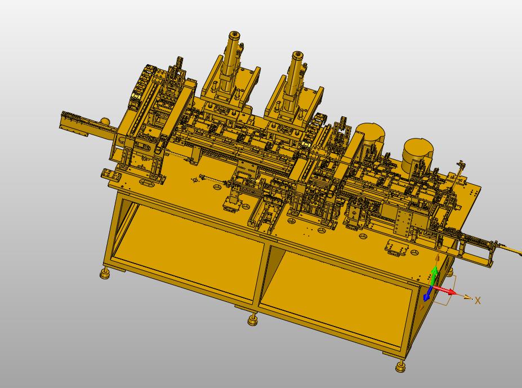Click the green axis arrow of the triad
The width and height of the screenshot is (522, 388).
434,275
